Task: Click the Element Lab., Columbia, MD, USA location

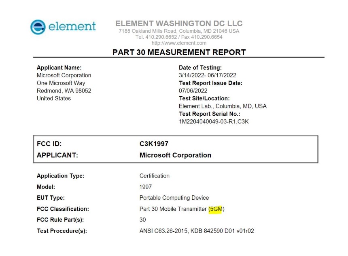Action: tap(223, 106)
